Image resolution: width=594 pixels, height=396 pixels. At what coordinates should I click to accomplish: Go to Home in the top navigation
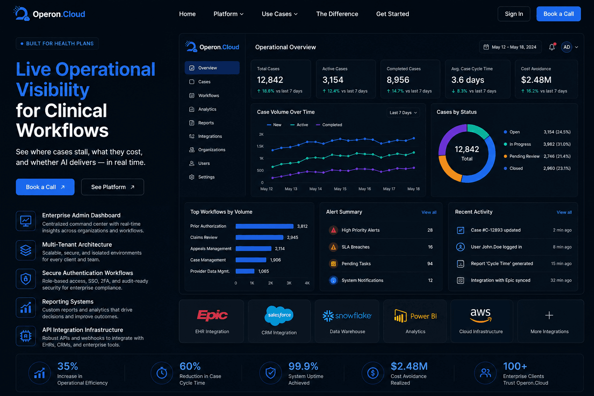tap(187, 14)
